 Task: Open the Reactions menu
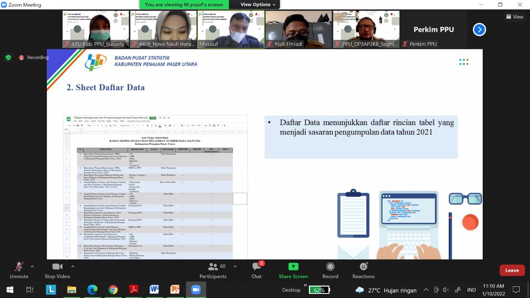[363, 270]
